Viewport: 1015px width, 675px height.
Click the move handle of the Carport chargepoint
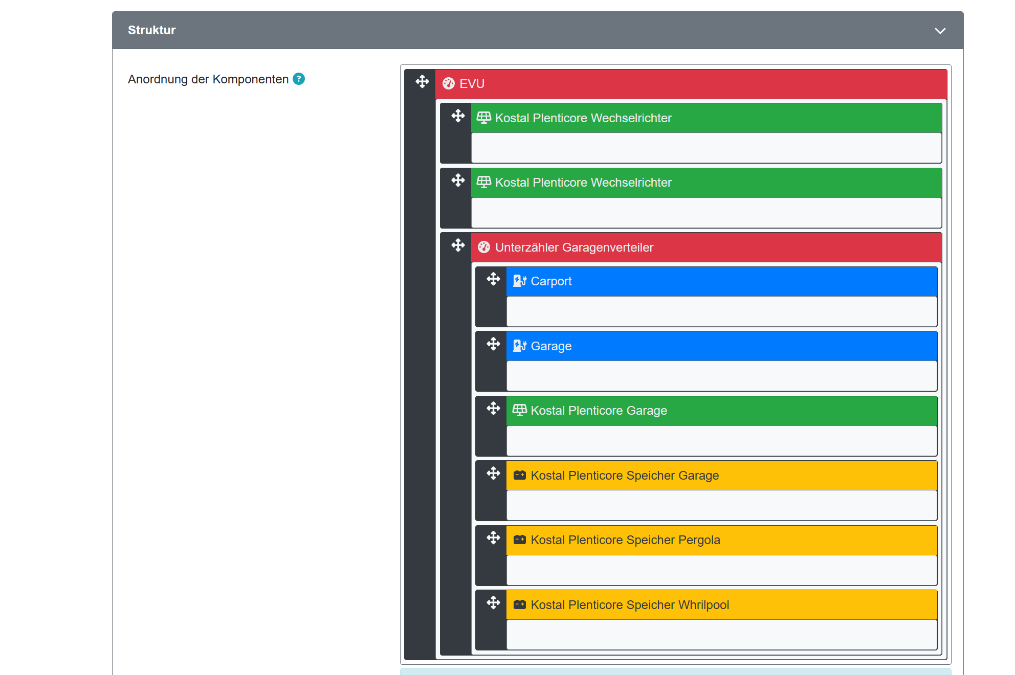click(x=493, y=279)
